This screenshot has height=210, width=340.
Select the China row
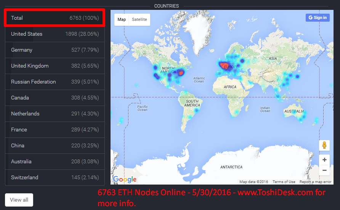(55, 145)
